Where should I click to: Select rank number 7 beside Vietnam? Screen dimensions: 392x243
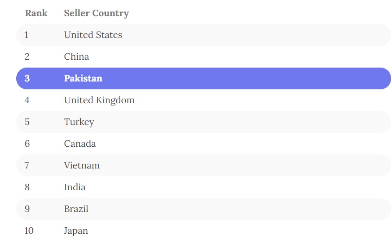tap(27, 165)
